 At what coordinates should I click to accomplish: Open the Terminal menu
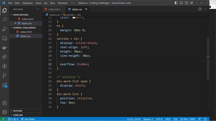click(x=62, y=3)
